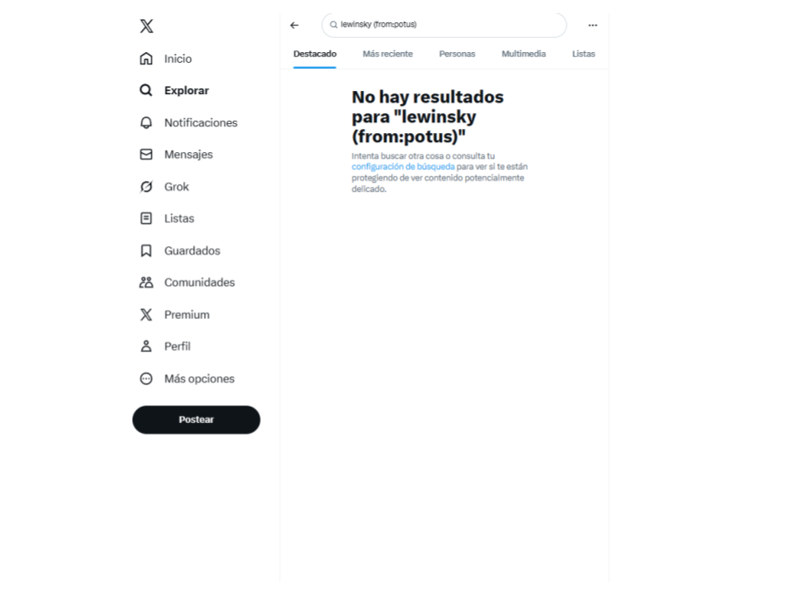Open Perfil person icon
The width and height of the screenshot is (793, 595).
point(146,346)
